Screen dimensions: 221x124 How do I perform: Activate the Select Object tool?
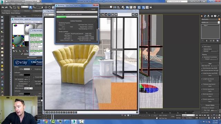(x=31, y=7)
